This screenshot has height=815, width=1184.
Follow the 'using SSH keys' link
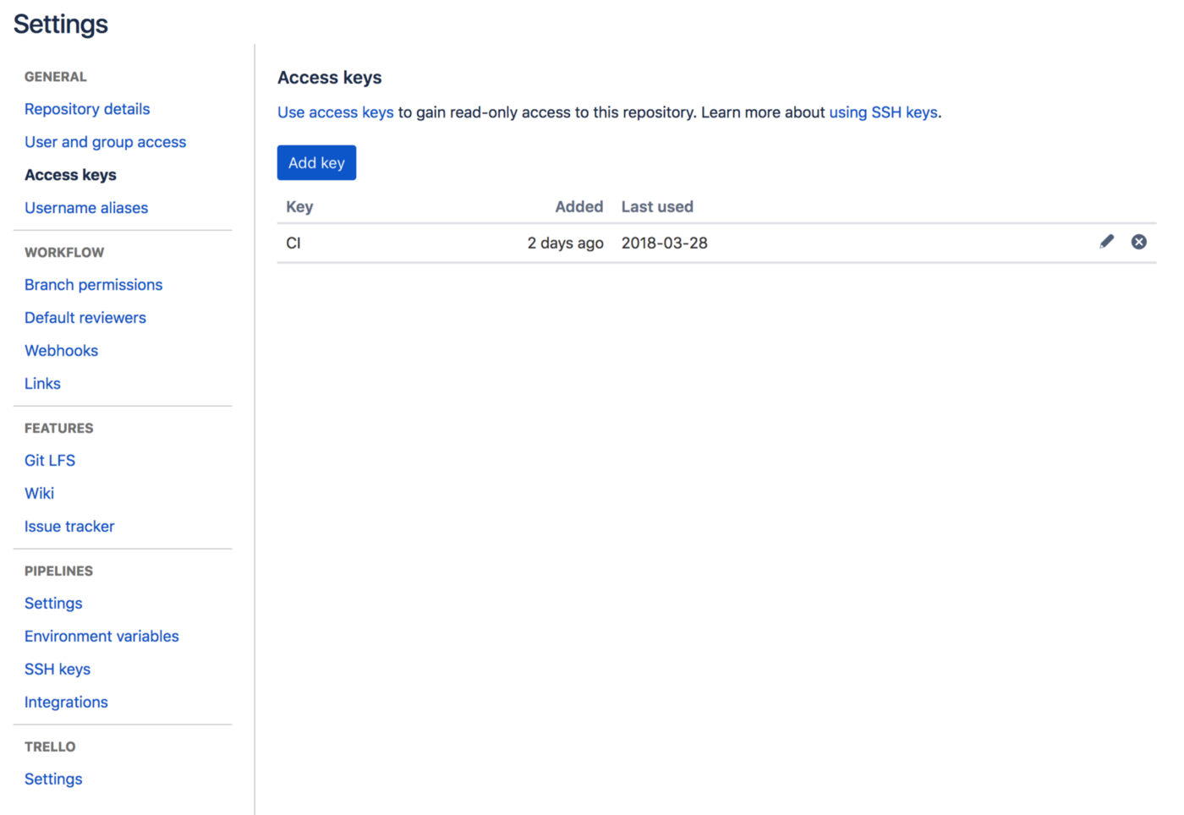coord(882,112)
